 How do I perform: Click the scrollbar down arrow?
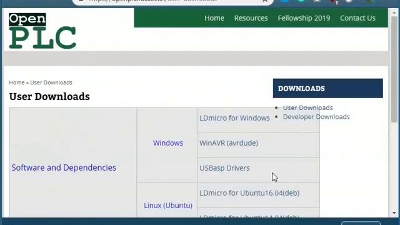pyautogui.click(x=394, y=212)
